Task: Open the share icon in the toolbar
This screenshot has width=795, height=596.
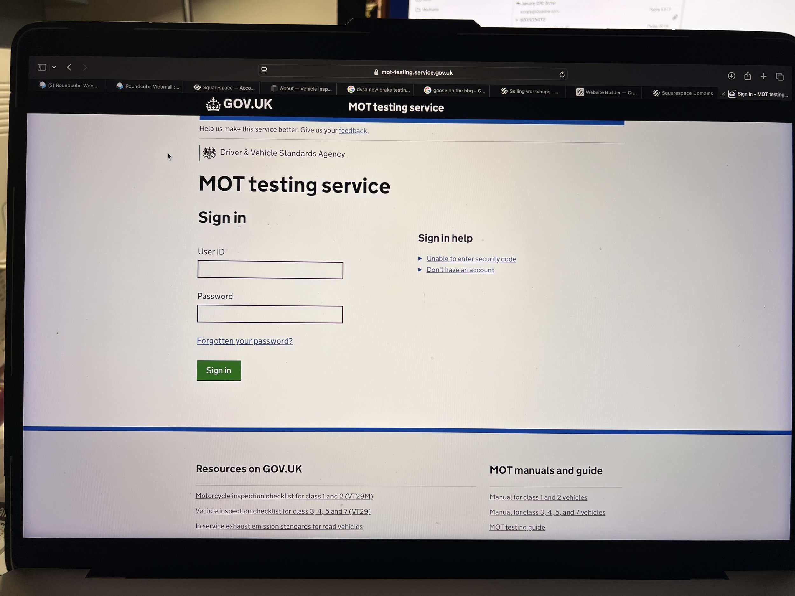Action: click(x=748, y=76)
